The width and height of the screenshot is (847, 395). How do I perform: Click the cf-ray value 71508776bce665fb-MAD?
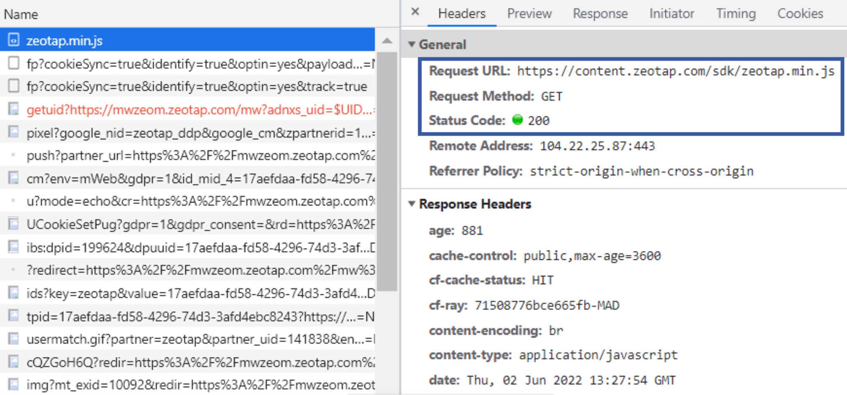click(x=547, y=305)
